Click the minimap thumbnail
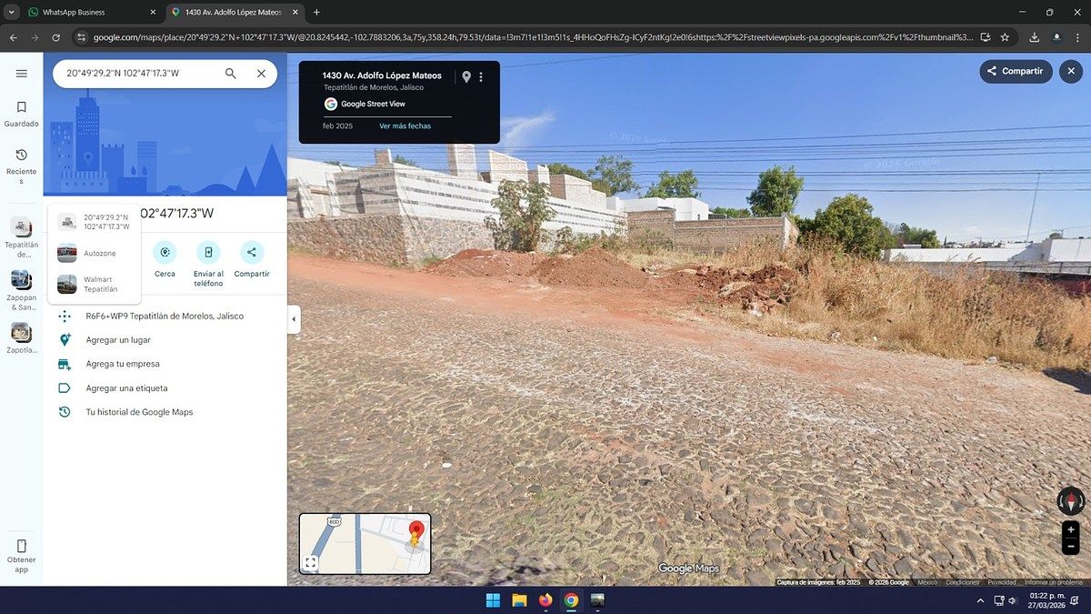Image resolution: width=1091 pixels, height=614 pixels. [373, 542]
